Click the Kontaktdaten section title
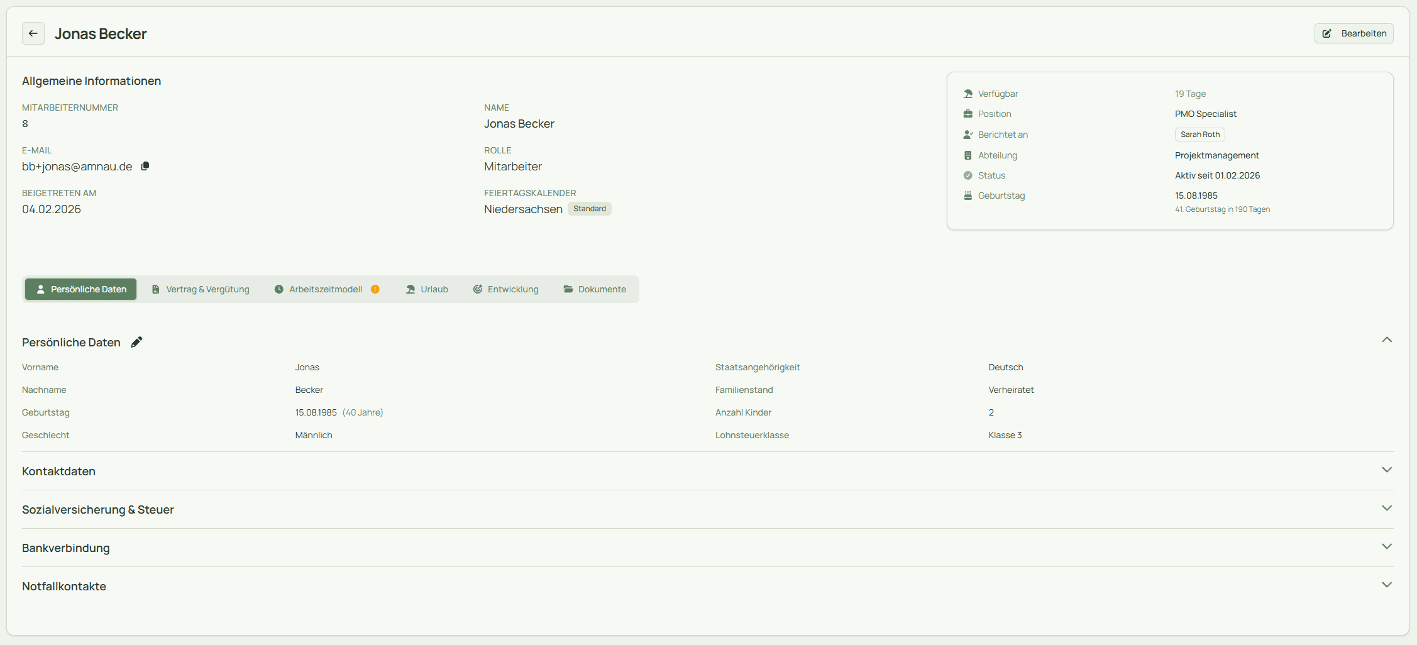 [58, 471]
